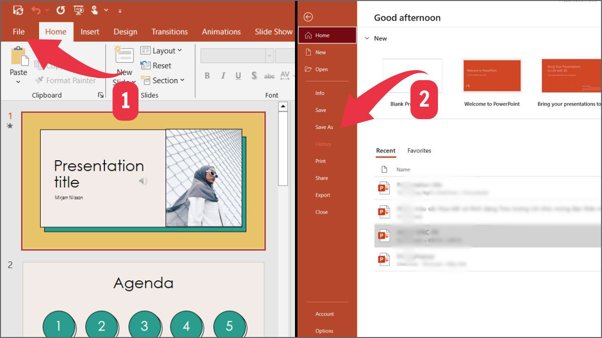Collapse the New section chevron
Image resolution: width=602 pixels, height=338 pixels.
(x=366, y=38)
